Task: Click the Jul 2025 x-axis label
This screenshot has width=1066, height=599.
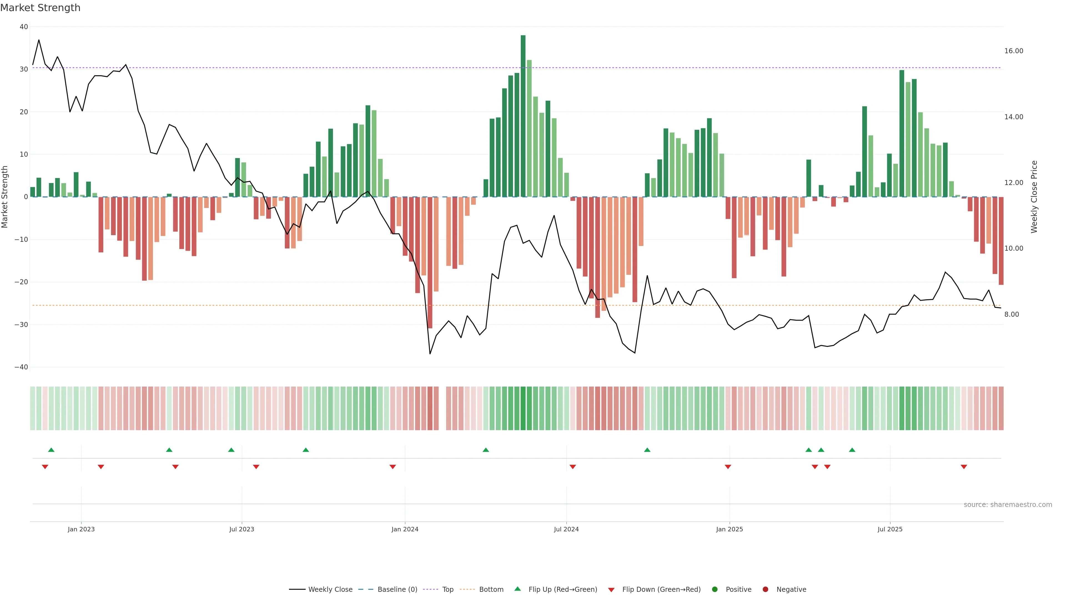Action: click(890, 529)
